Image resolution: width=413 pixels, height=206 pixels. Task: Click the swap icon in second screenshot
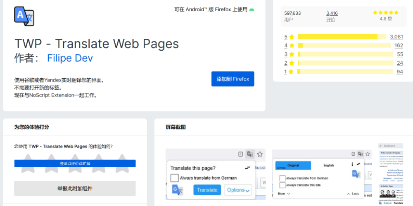(358, 164)
